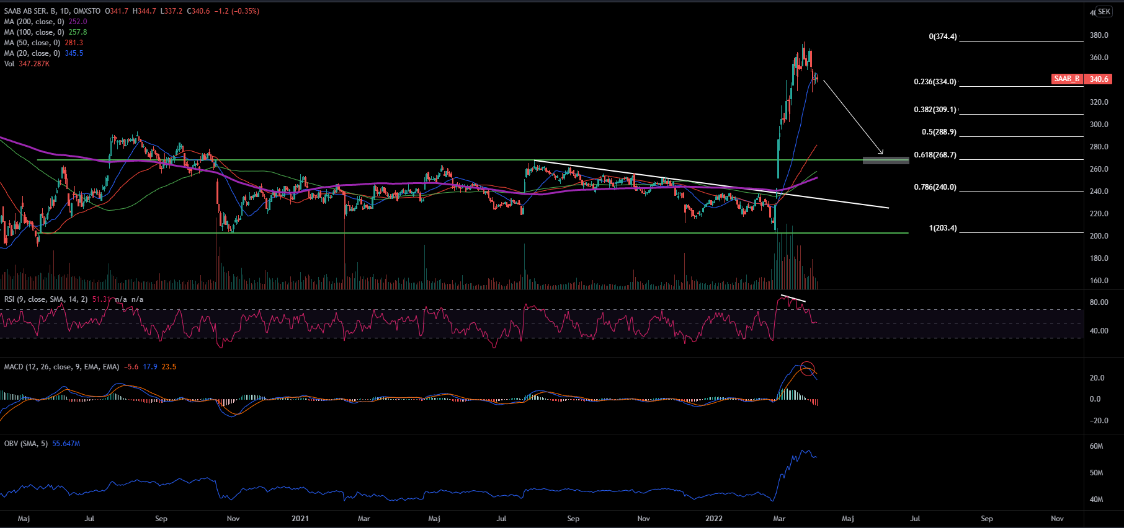
Task: Open the SEK currency selector
Action: point(1104,12)
